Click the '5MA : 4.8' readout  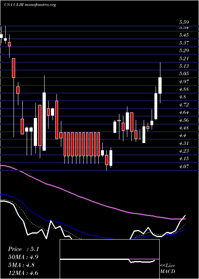point(21,265)
